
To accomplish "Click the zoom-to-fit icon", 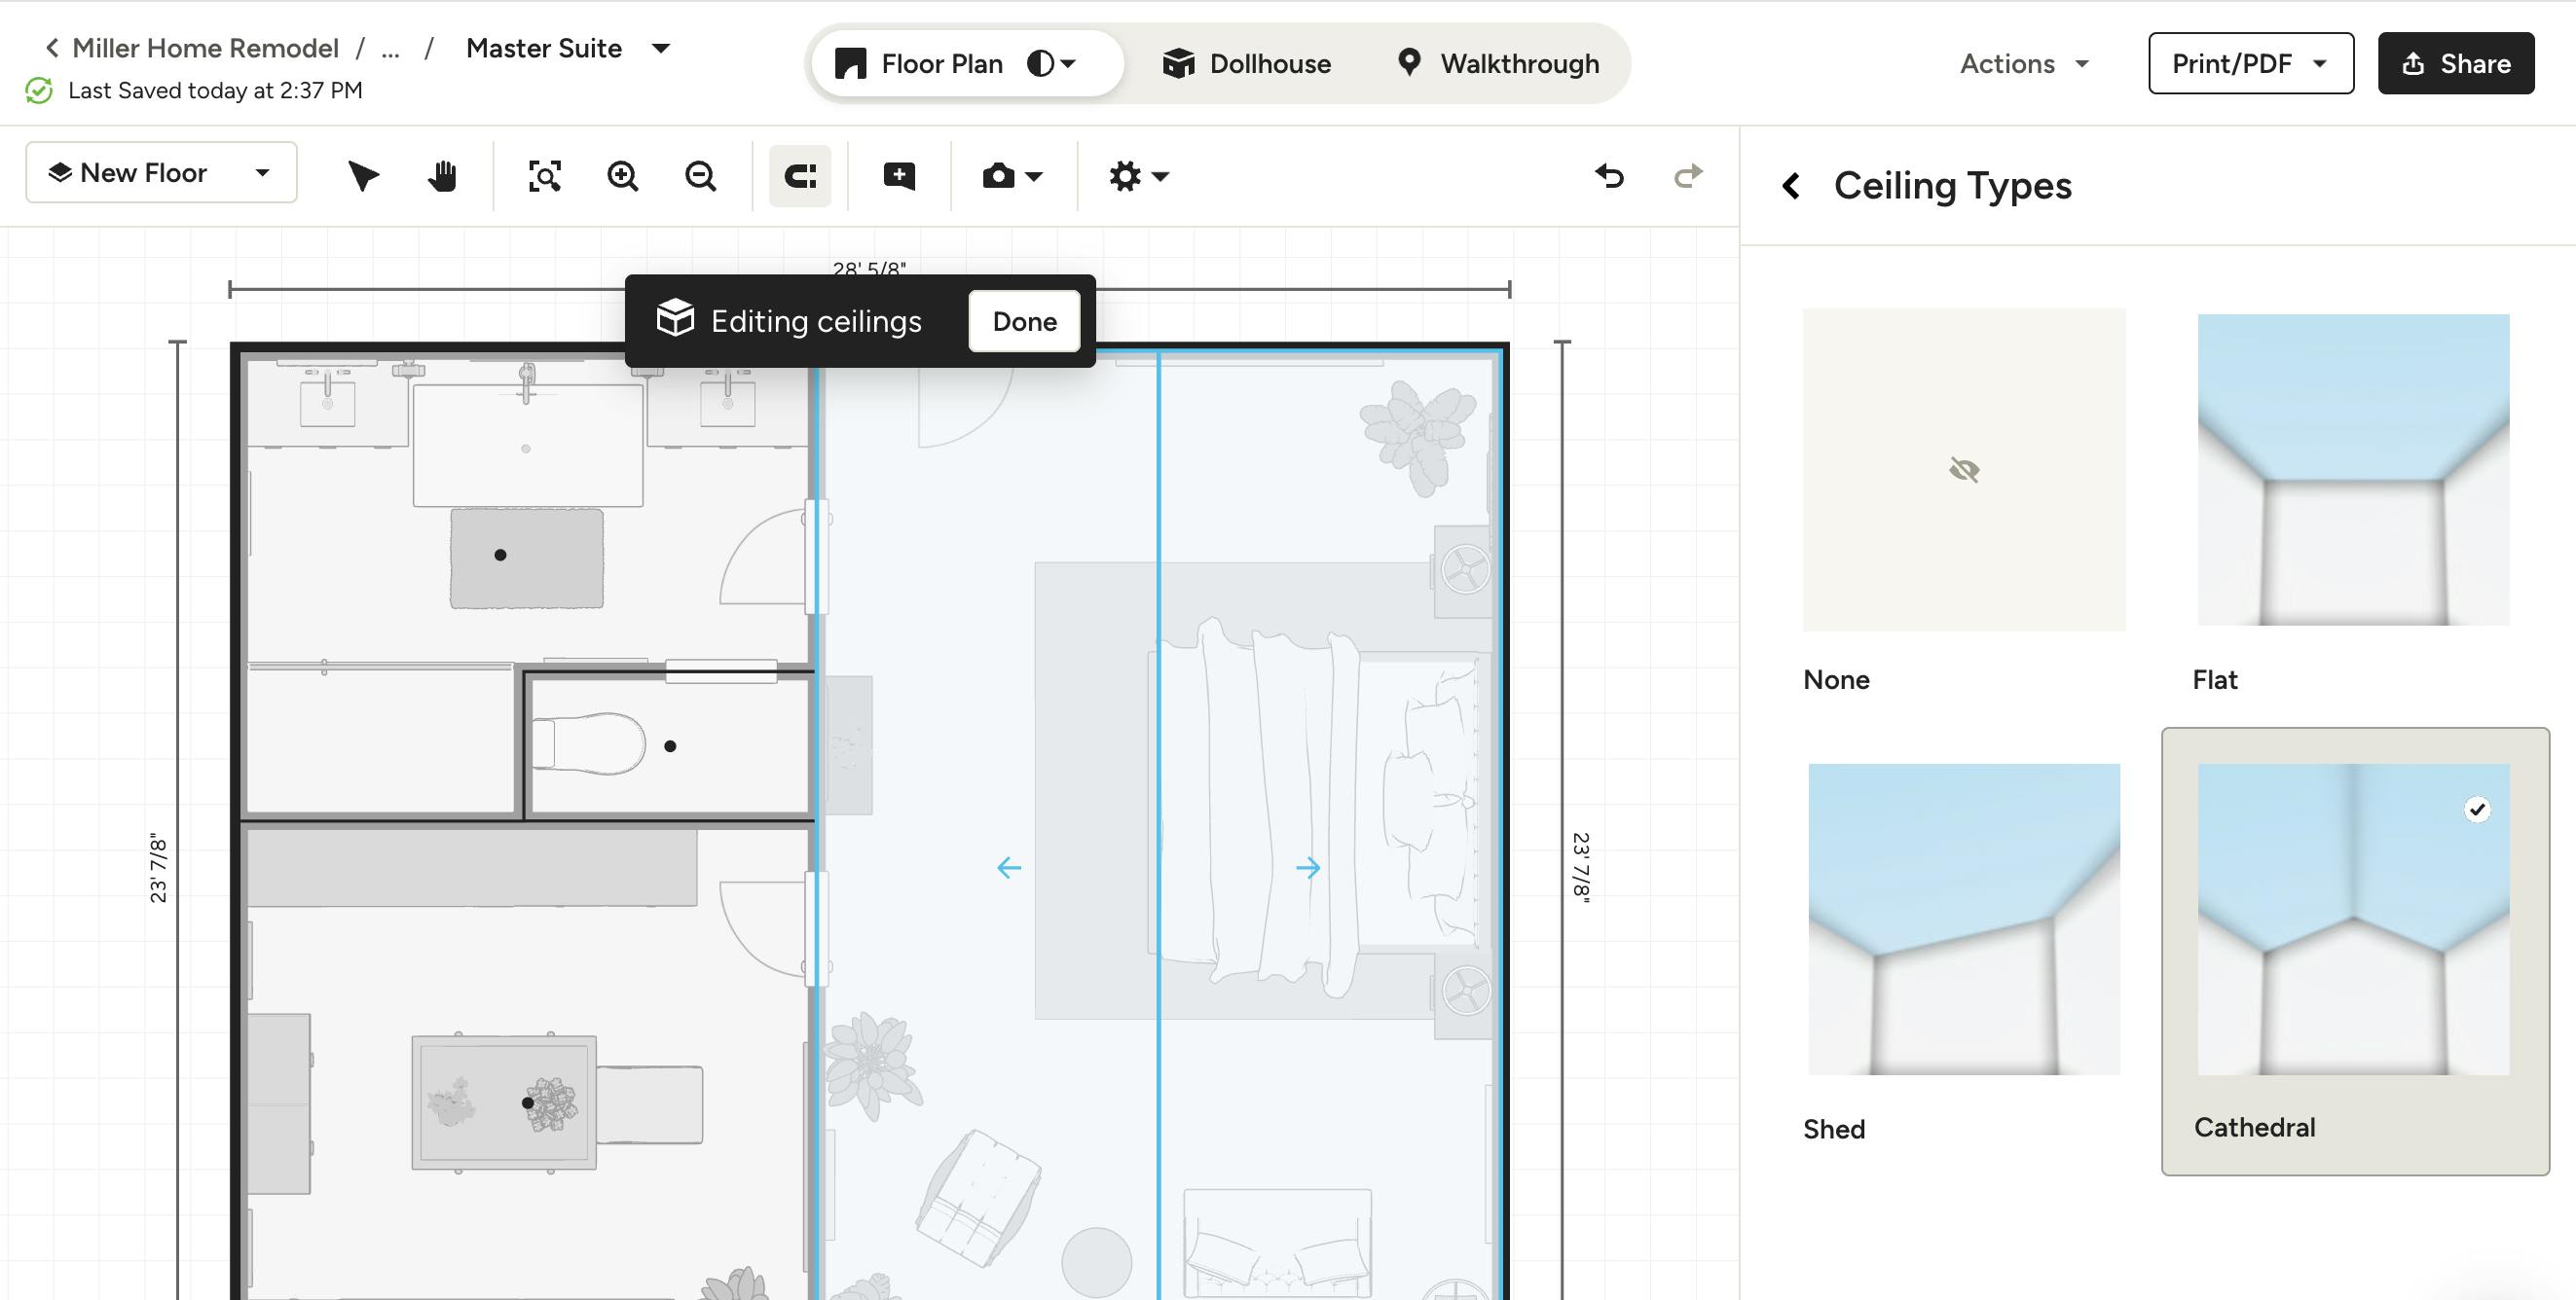I will [x=545, y=176].
